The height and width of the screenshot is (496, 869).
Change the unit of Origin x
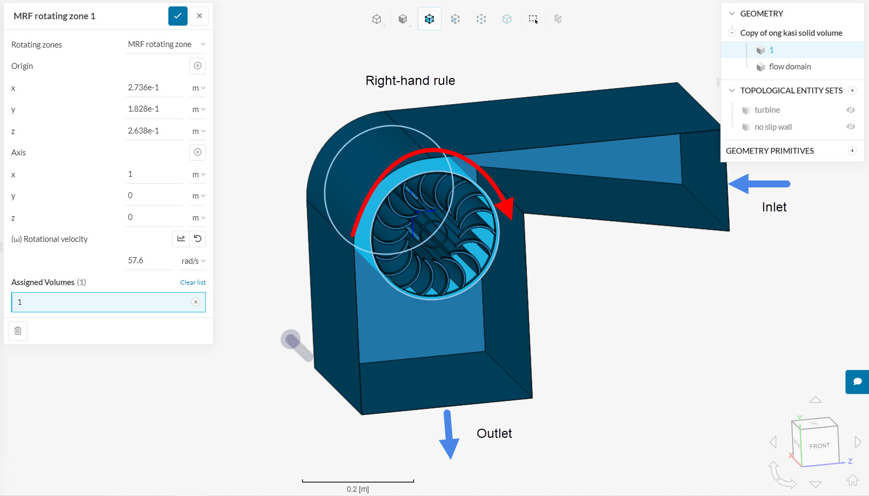coord(199,88)
